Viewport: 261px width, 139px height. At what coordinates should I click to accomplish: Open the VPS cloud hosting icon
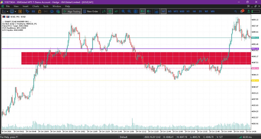(x=52, y=11)
